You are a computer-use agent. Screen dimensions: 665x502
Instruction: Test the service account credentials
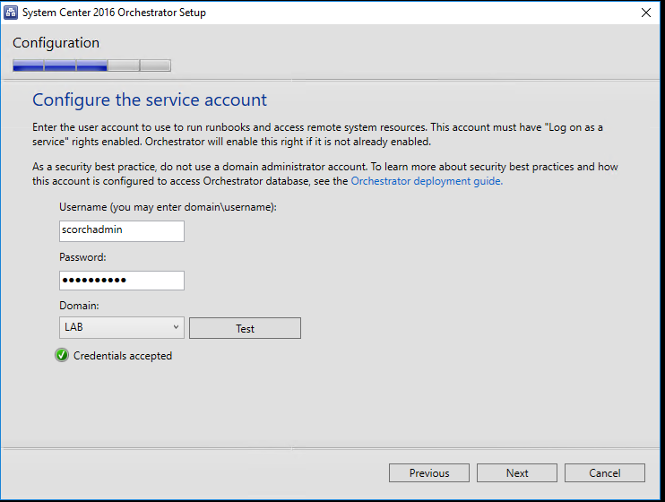point(246,328)
